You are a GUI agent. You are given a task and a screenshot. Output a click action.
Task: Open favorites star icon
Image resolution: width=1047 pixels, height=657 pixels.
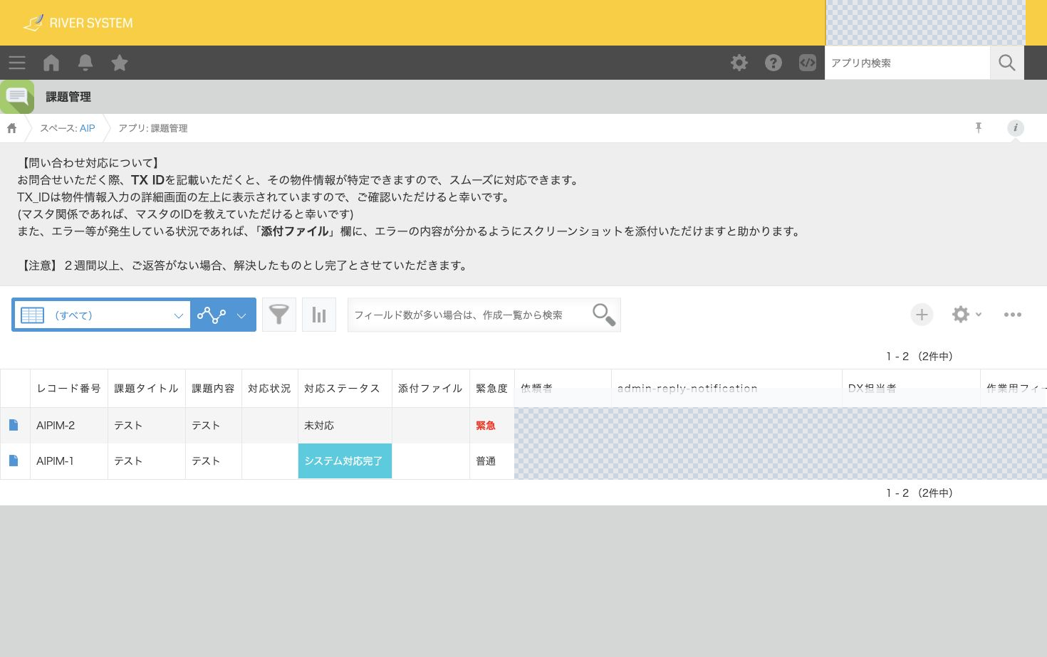pyautogui.click(x=120, y=63)
